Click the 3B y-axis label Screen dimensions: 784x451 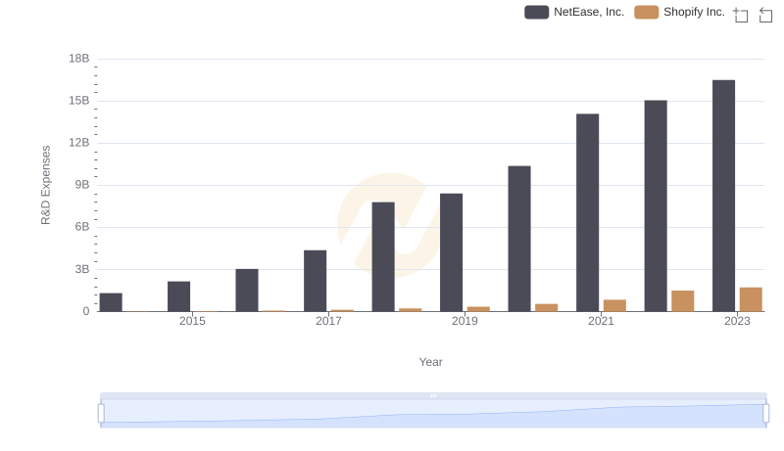pos(82,269)
